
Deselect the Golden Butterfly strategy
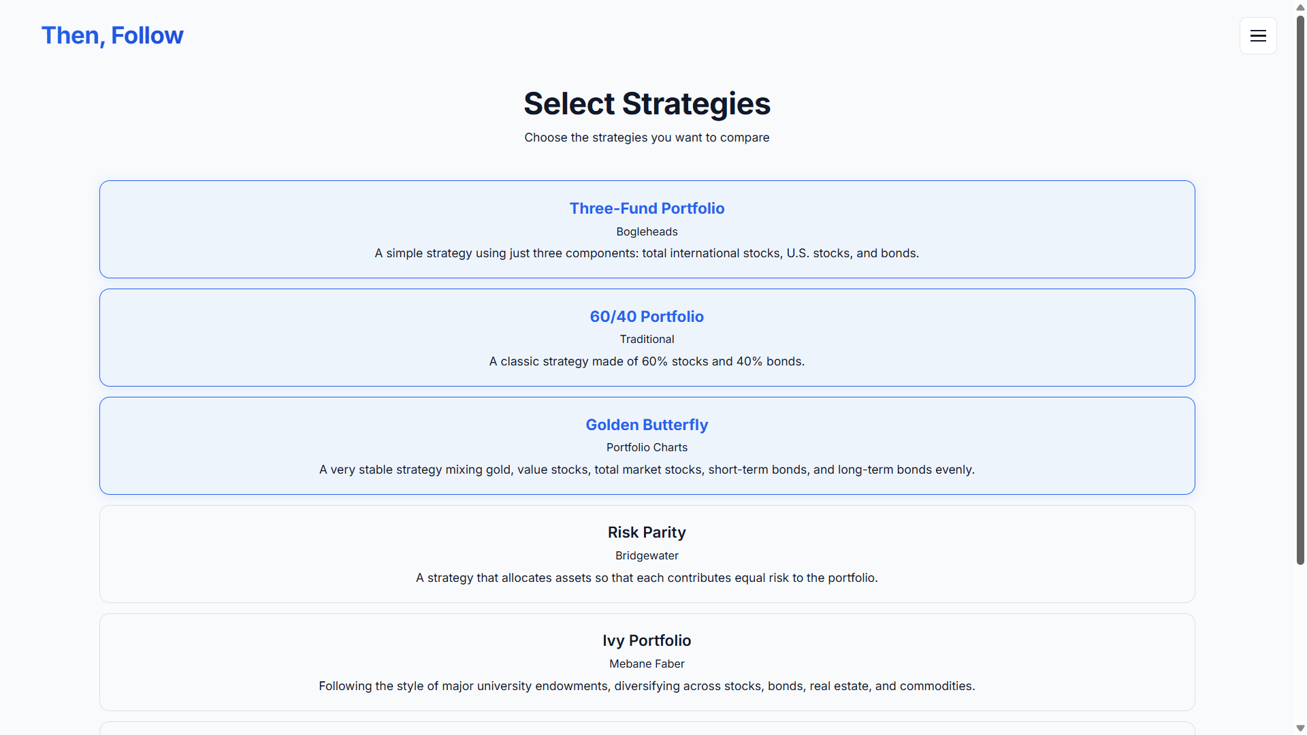[x=646, y=446]
